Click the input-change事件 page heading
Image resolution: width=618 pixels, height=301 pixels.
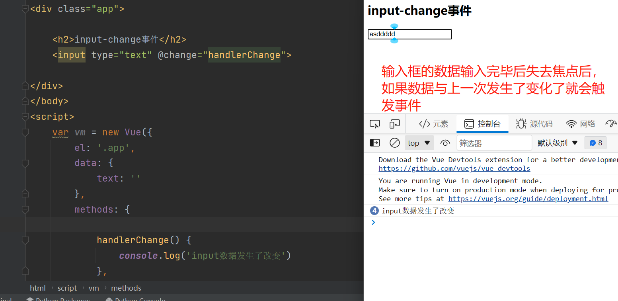point(419,11)
